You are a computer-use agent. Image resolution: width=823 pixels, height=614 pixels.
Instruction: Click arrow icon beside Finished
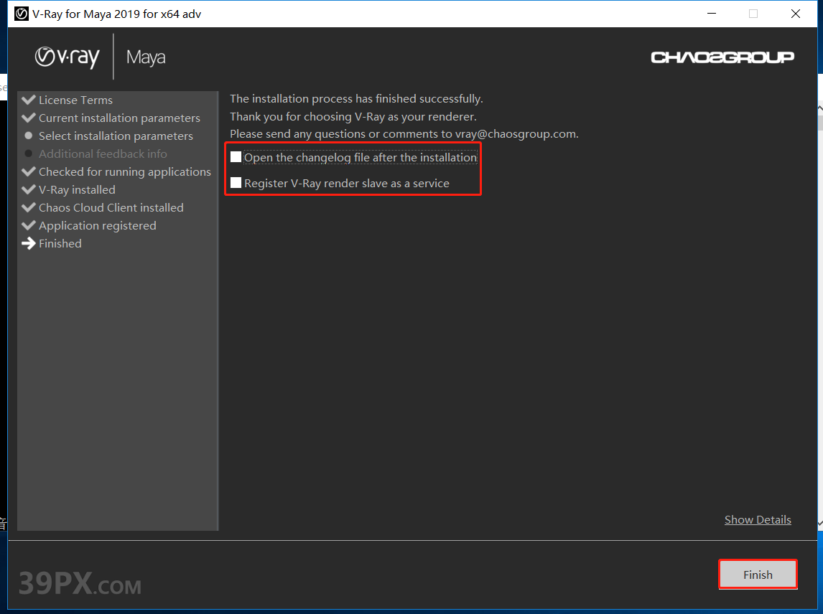pyautogui.click(x=28, y=243)
